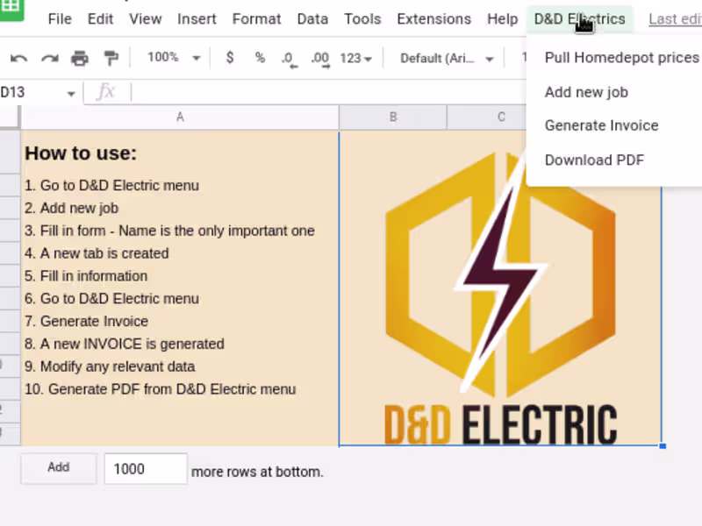Select column C header
This screenshot has width=702, height=526.
point(501,117)
